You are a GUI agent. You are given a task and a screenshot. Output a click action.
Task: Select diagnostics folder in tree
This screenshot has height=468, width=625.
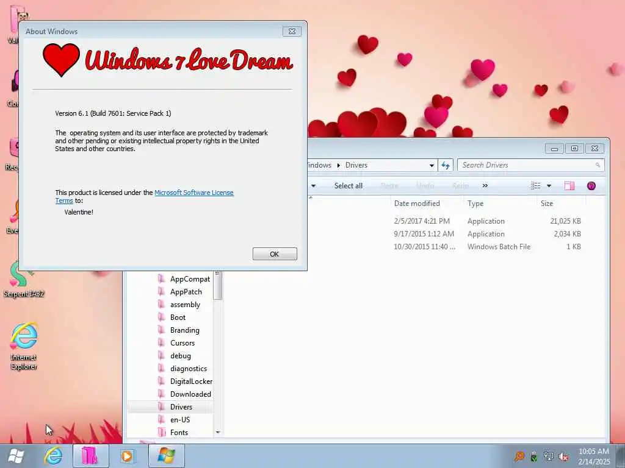[x=188, y=369]
